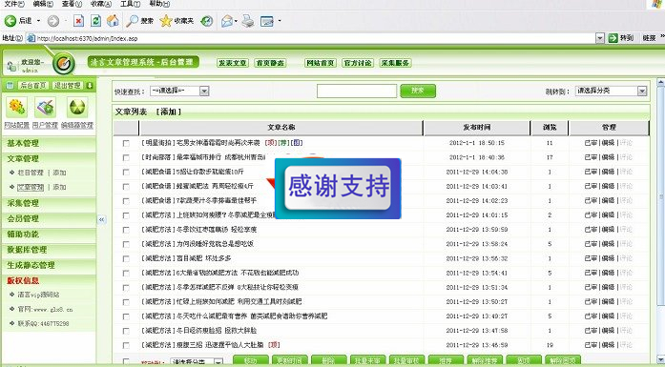Tick the checkbox for the 18:50:15 article
This screenshot has height=367, width=665.
coord(126,143)
